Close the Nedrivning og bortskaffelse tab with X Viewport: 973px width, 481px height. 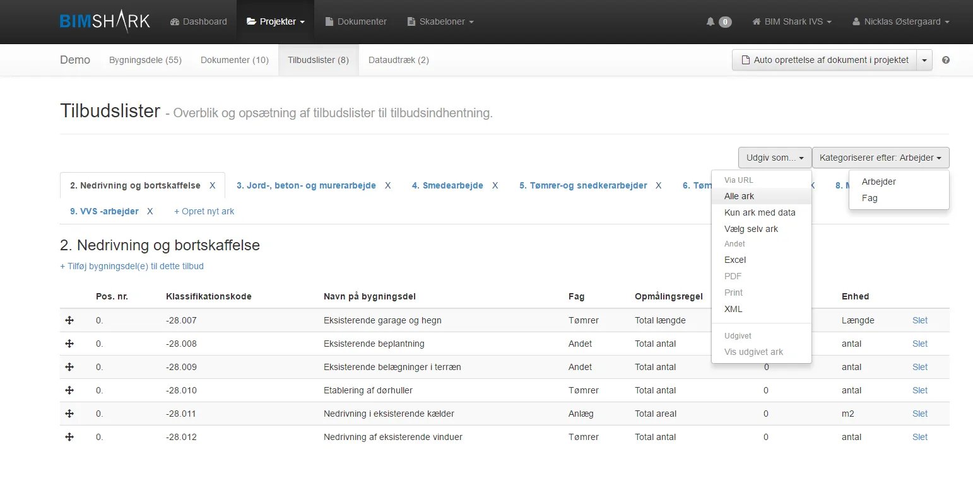click(213, 185)
